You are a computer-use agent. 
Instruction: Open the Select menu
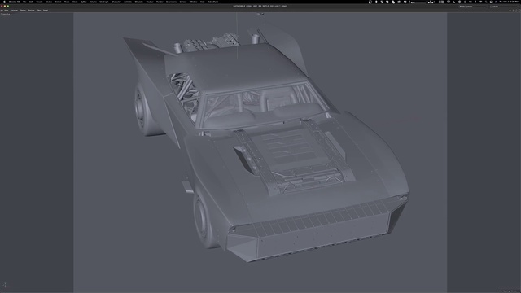click(58, 2)
